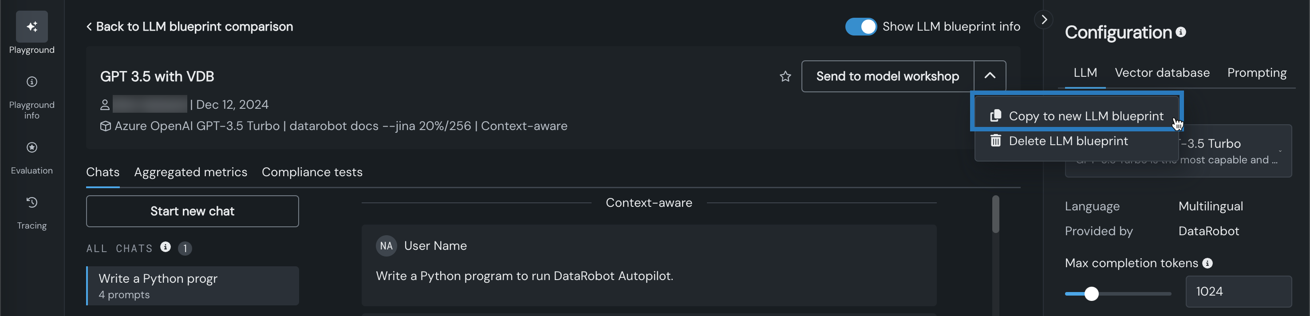Click info icon next to All Chats
The image size is (1310, 316).
pos(165,247)
